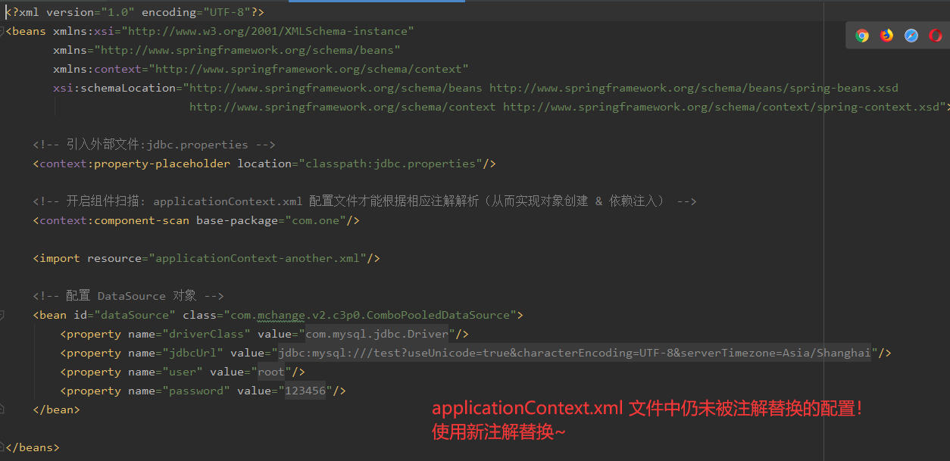This screenshot has width=950, height=461.
Task: Click the "com.mysql.jdbc.Driver" value
Action: [377, 334]
